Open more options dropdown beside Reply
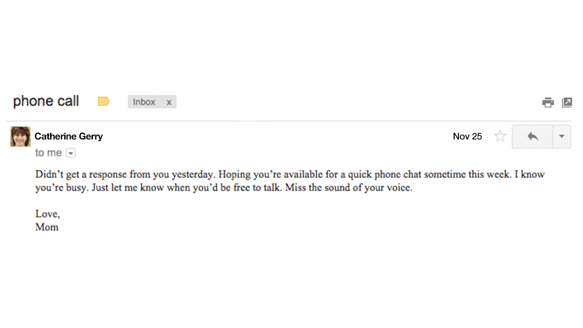The image size is (583, 328). point(562,136)
